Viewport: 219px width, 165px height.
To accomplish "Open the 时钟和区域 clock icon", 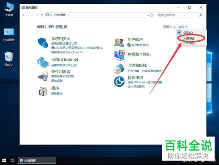I will click(119, 69).
